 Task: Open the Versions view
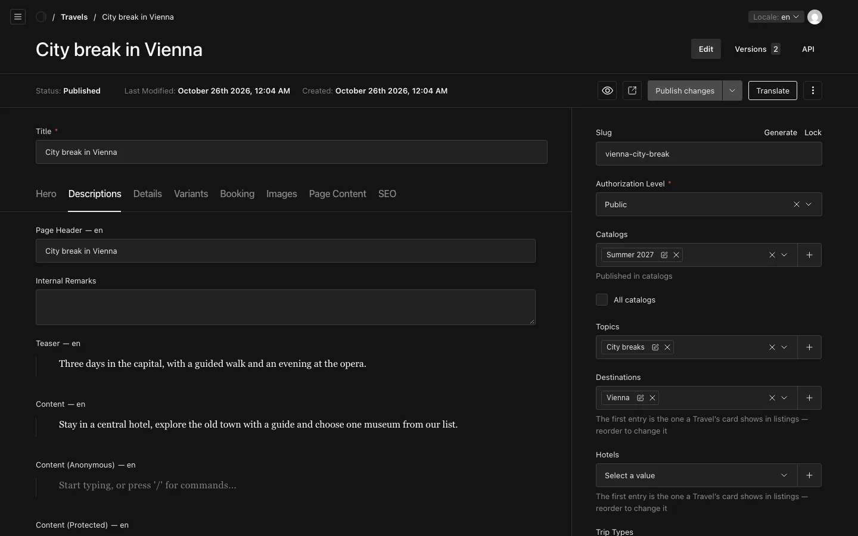pyautogui.click(x=757, y=49)
